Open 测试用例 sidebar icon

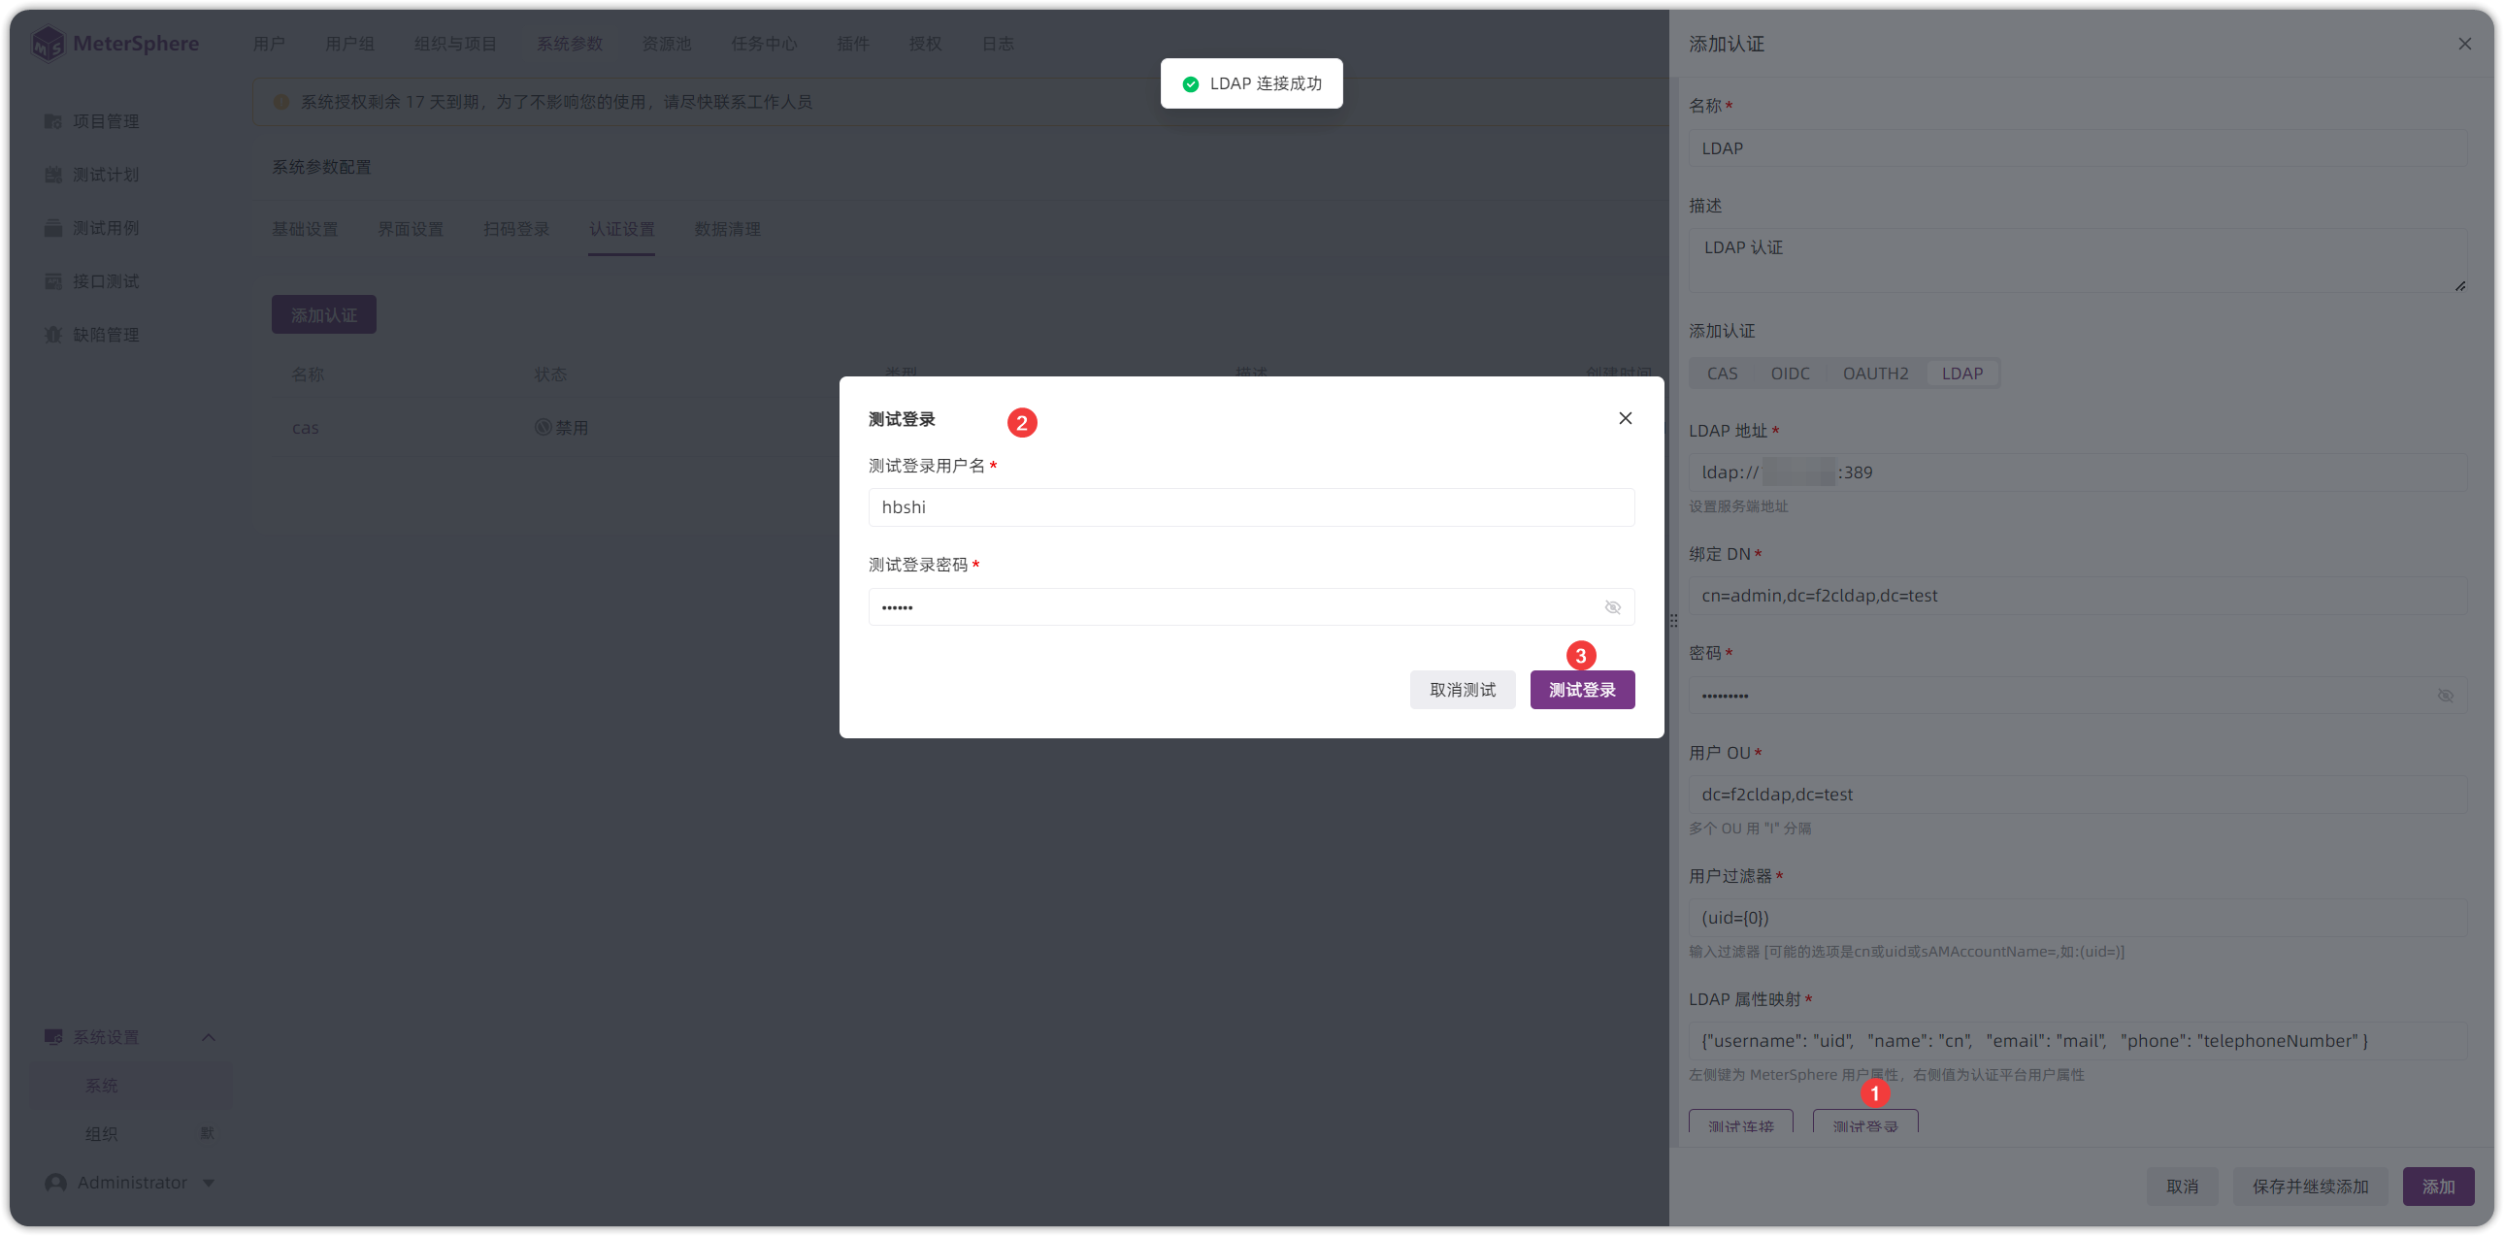(53, 228)
